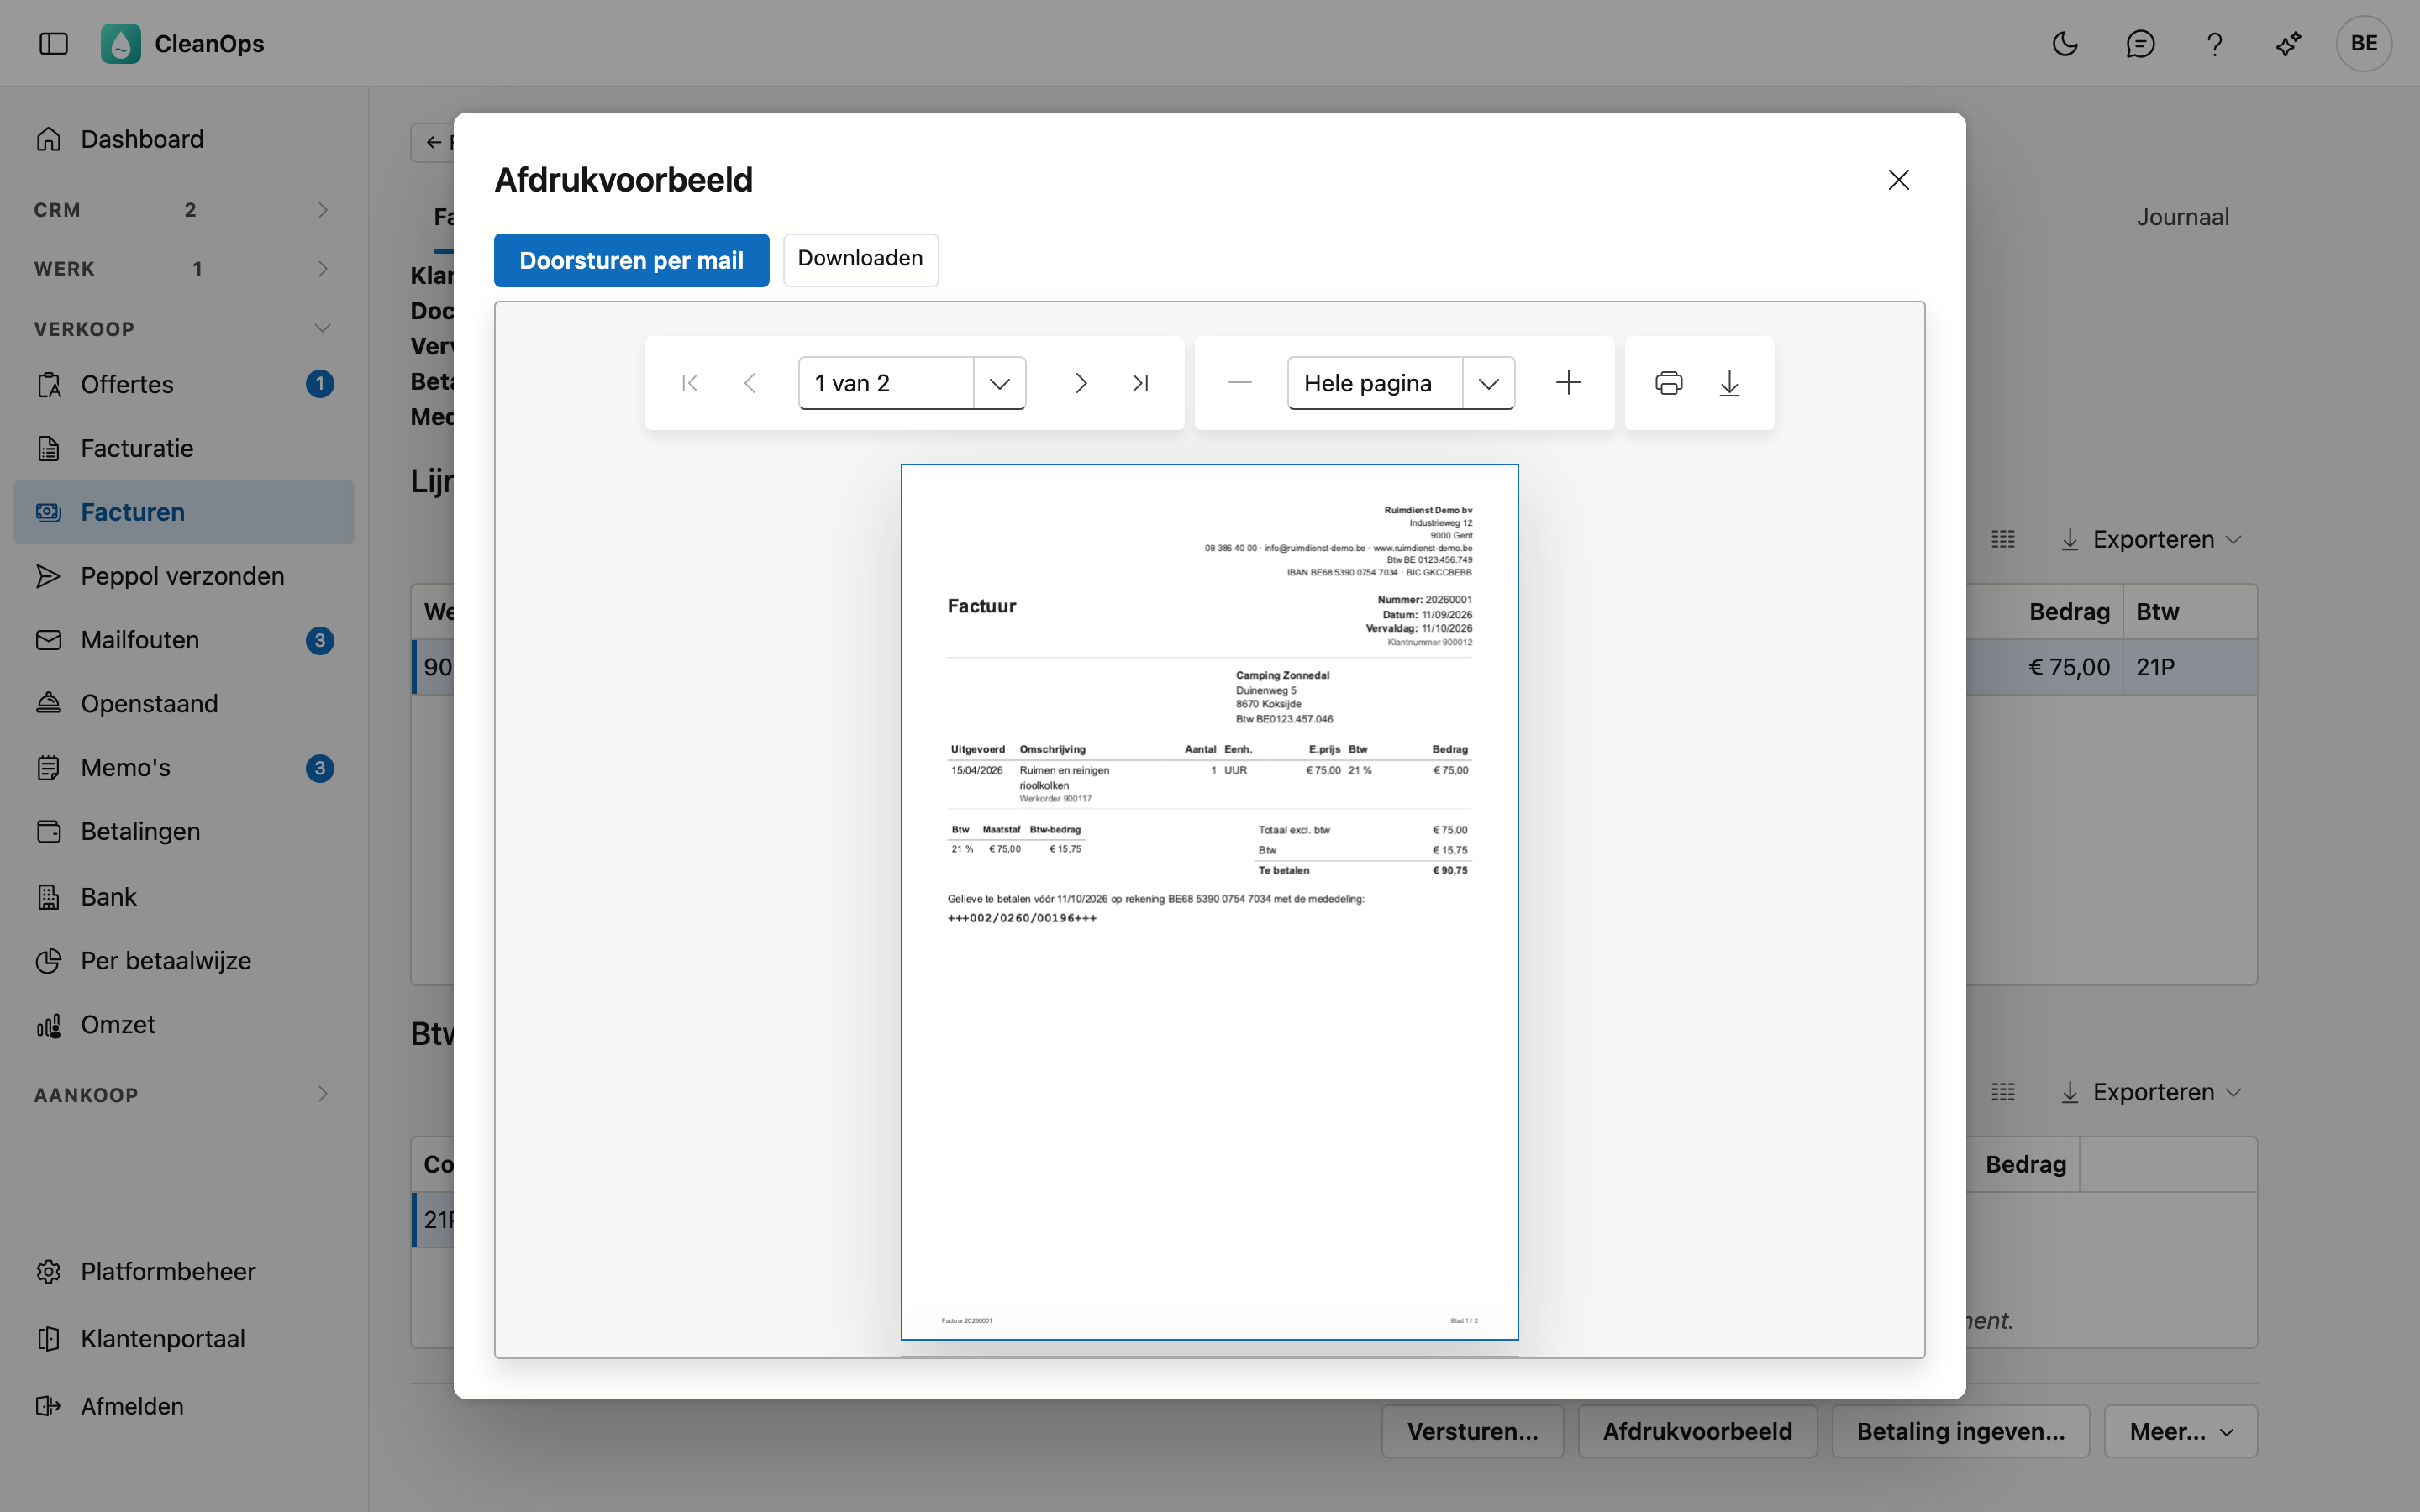Jump to last page in preview
The height and width of the screenshot is (1512, 2420).
point(1140,383)
